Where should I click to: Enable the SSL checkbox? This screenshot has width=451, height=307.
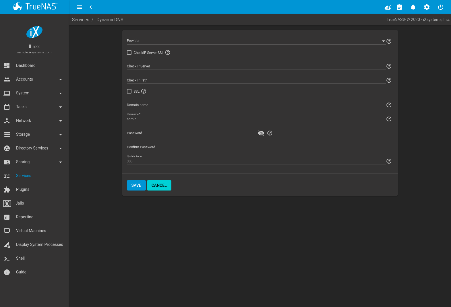[x=129, y=91]
